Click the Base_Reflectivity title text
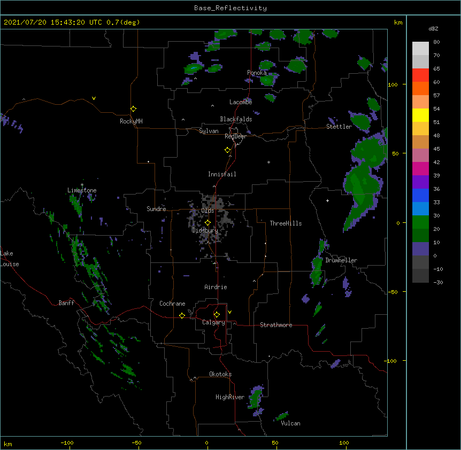 point(231,8)
